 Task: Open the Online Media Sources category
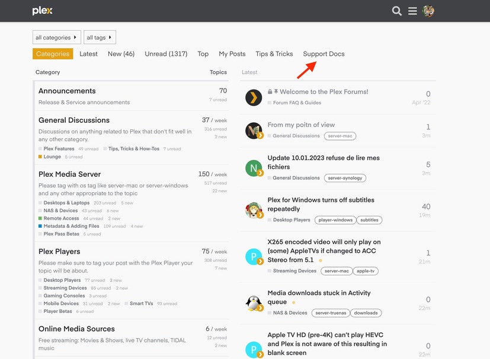[x=76, y=329]
